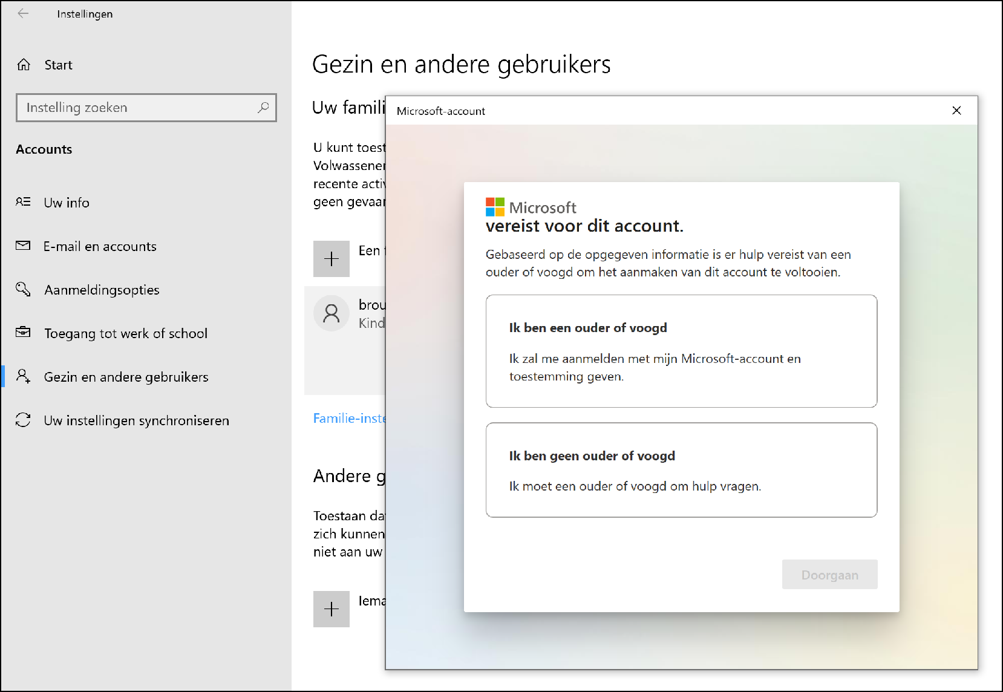The width and height of the screenshot is (1003, 692).
Task: Choose 'Ik ben een ouder of voogd'
Action: (681, 351)
